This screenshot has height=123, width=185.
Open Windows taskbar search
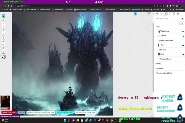tap(69, 120)
